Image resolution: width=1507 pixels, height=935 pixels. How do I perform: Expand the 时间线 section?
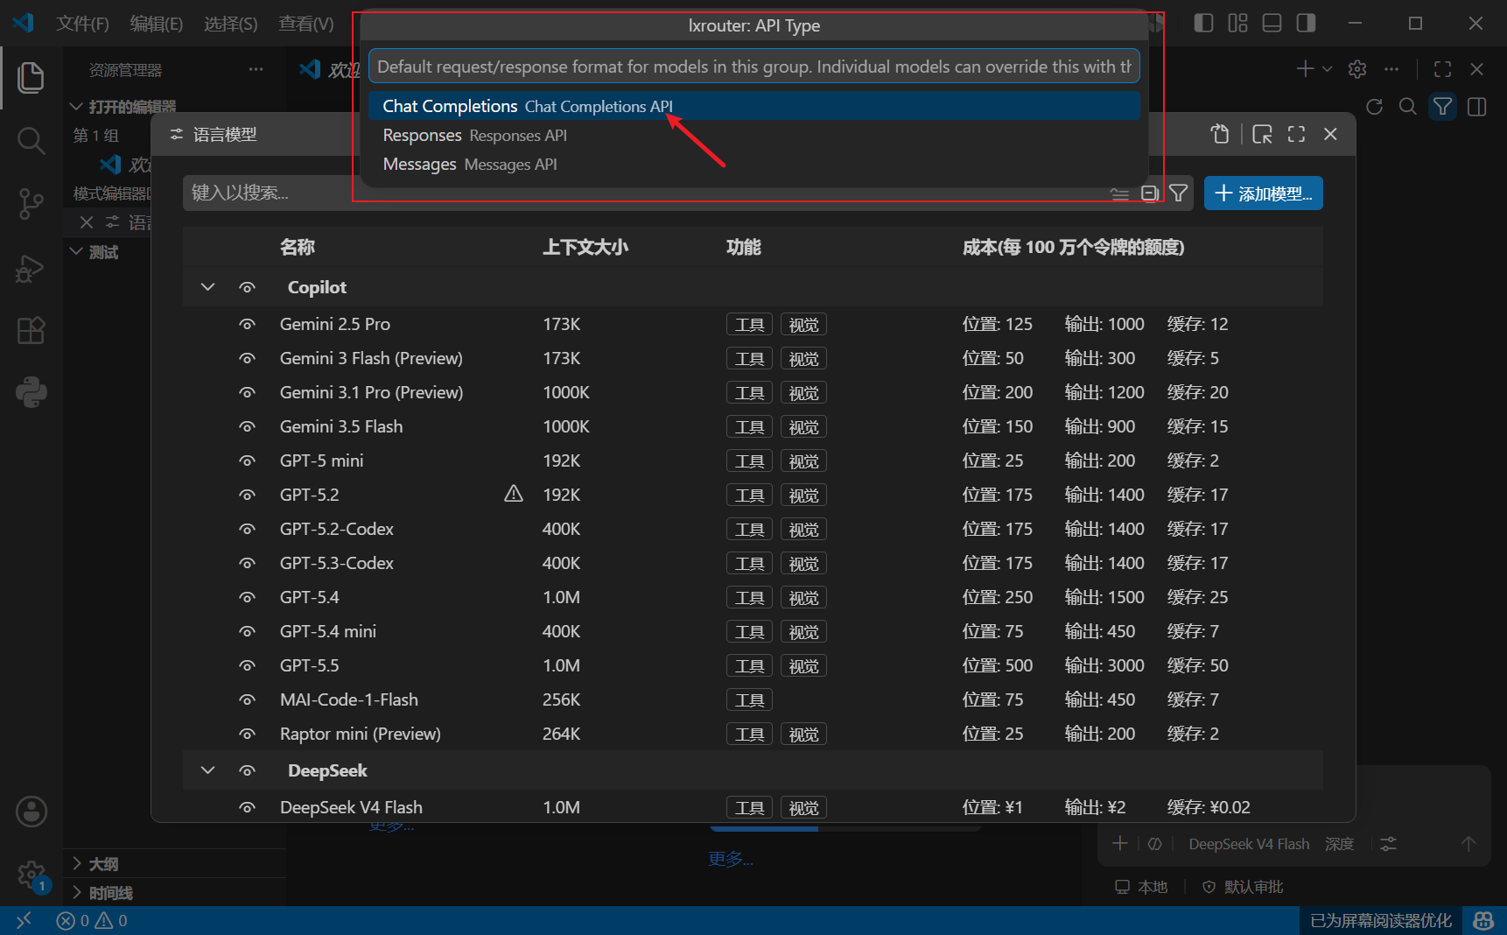[76, 893]
